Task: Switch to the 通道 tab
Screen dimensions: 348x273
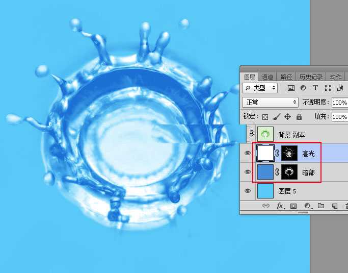Action: pyautogui.click(x=267, y=77)
